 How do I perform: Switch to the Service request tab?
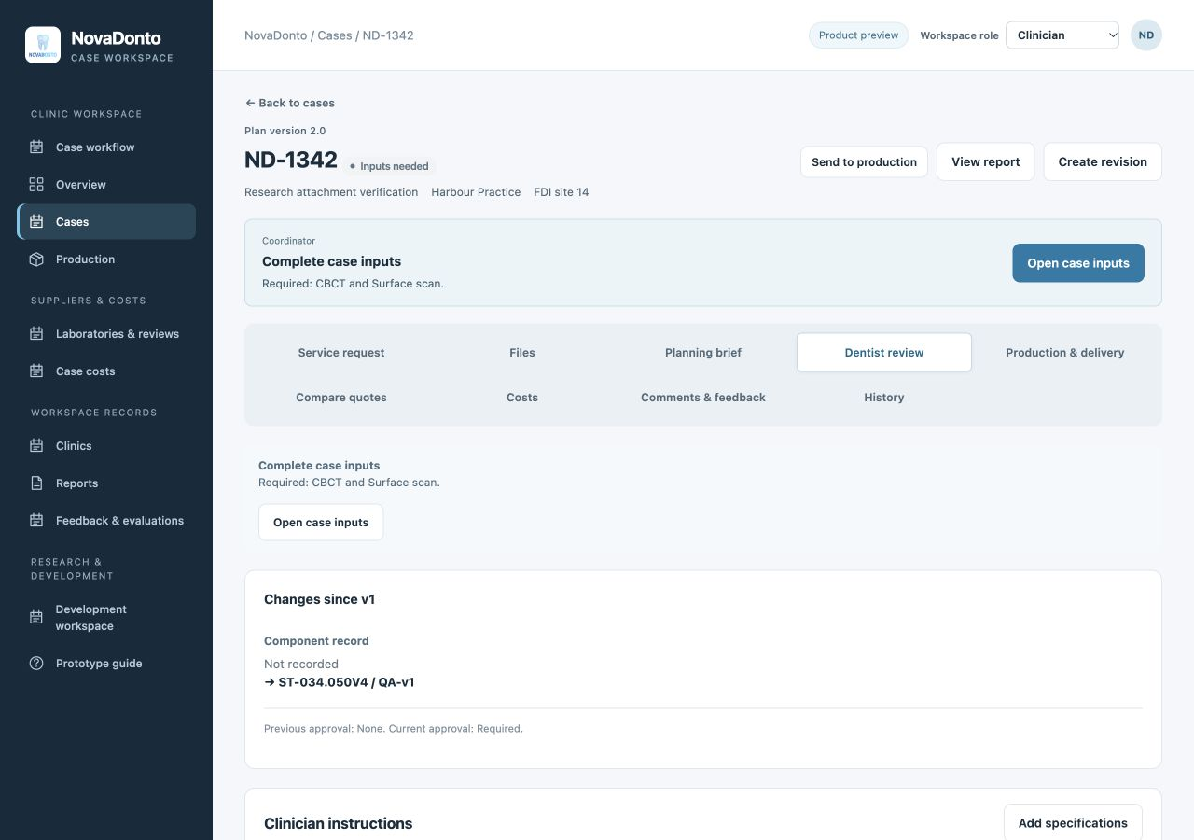pos(341,353)
